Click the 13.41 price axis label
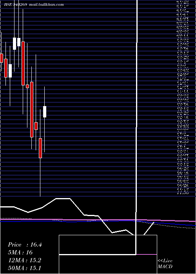Screen dimensions: 196x274 pyautogui.click(x=183, y=159)
